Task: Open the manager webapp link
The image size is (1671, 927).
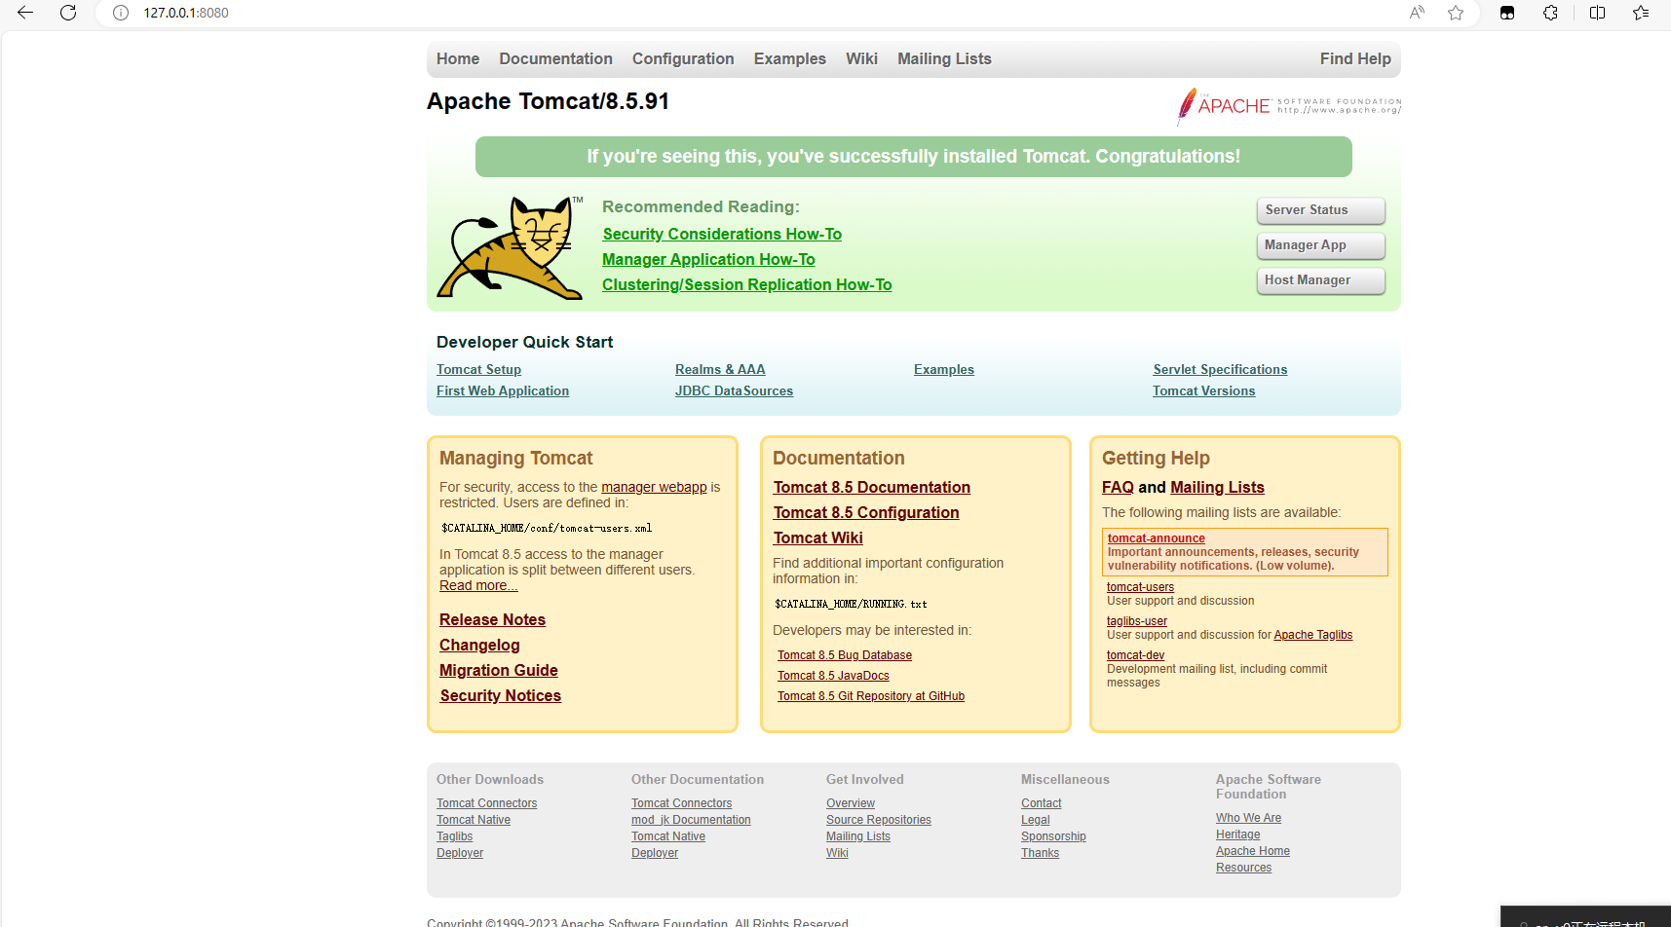Action: point(654,487)
